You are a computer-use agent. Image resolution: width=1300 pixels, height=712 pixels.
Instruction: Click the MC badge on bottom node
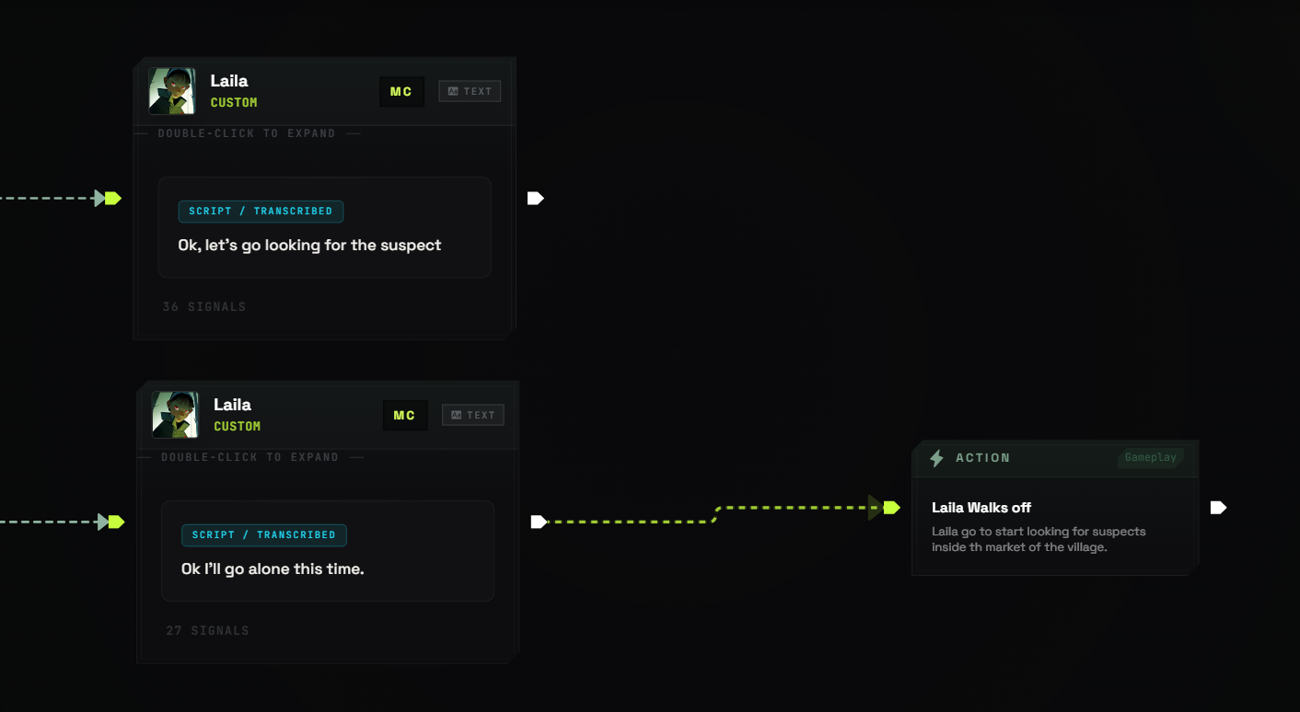(405, 415)
